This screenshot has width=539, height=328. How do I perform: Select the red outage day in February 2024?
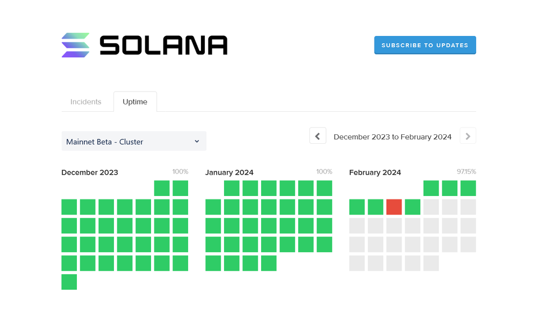[394, 207]
